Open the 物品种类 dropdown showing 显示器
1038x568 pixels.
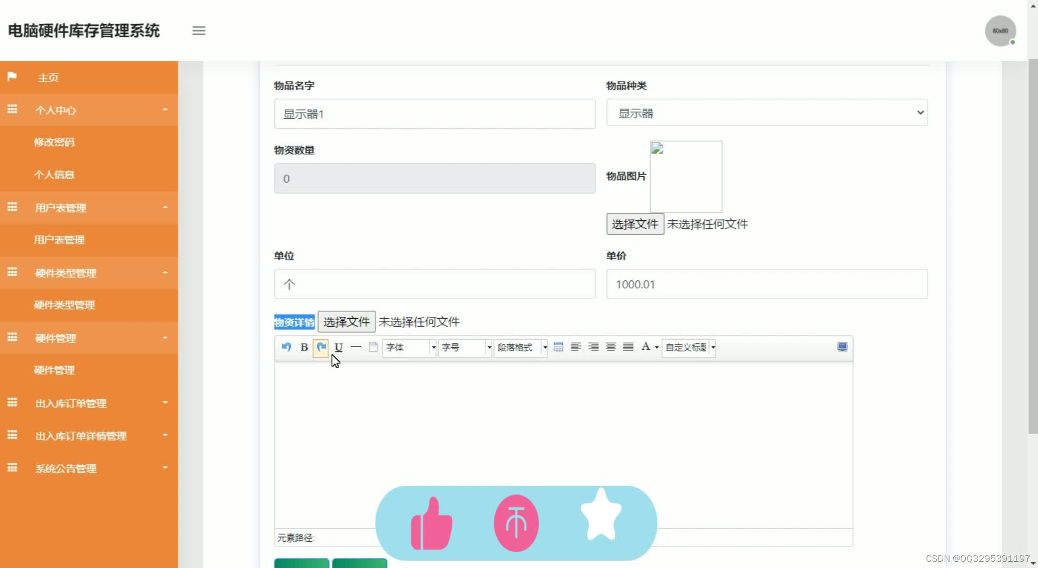coord(767,113)
